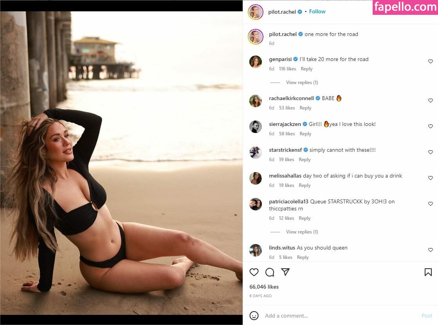Reply to starstrickensf's comment
This screenshot has width=438, height=325.
[305, 160]
